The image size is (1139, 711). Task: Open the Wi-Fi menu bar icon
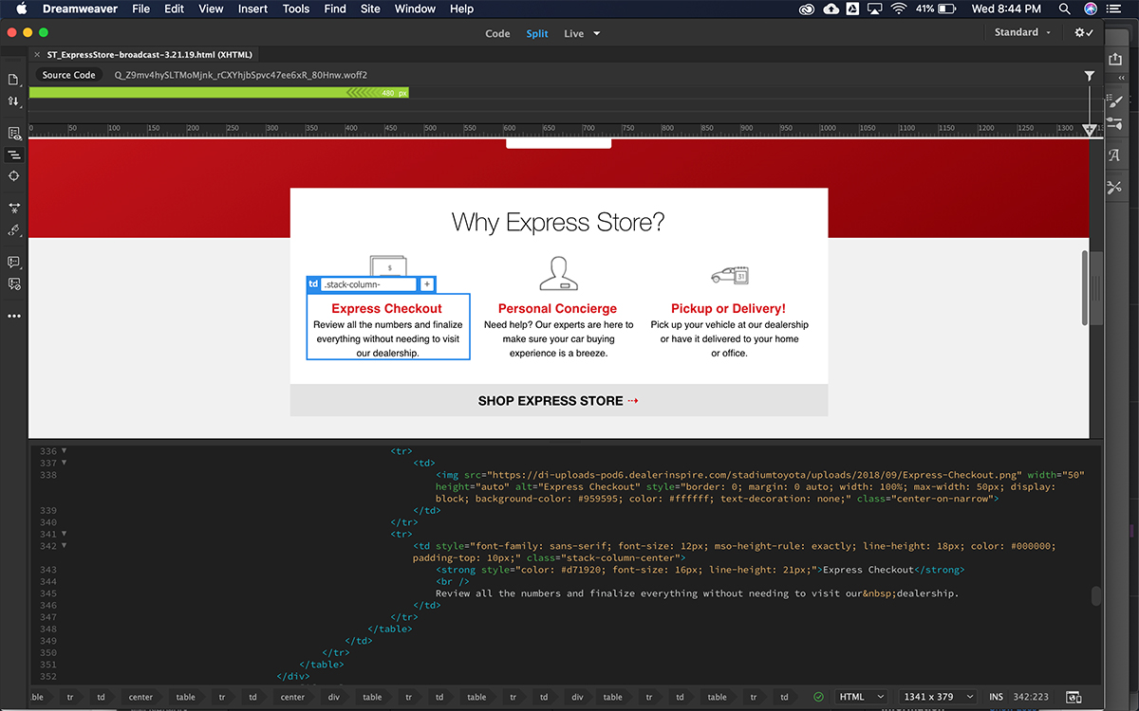click(898, 9)
